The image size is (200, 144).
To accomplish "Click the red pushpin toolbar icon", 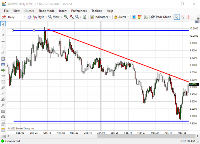I will [x=4, y=17].
